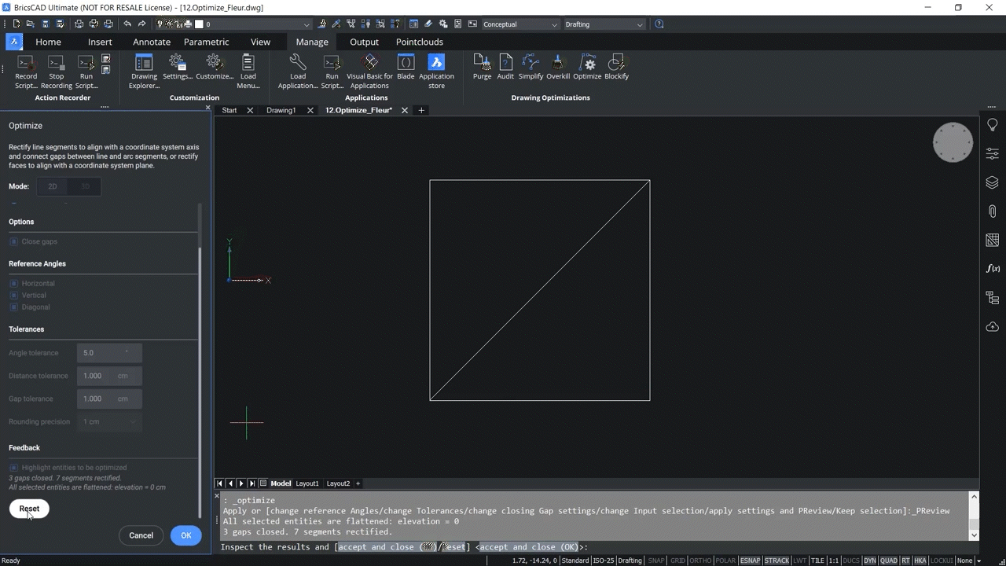Toggle GRID in the status bar
This screenshot has height=566, width=1006.
click(677, 560)
